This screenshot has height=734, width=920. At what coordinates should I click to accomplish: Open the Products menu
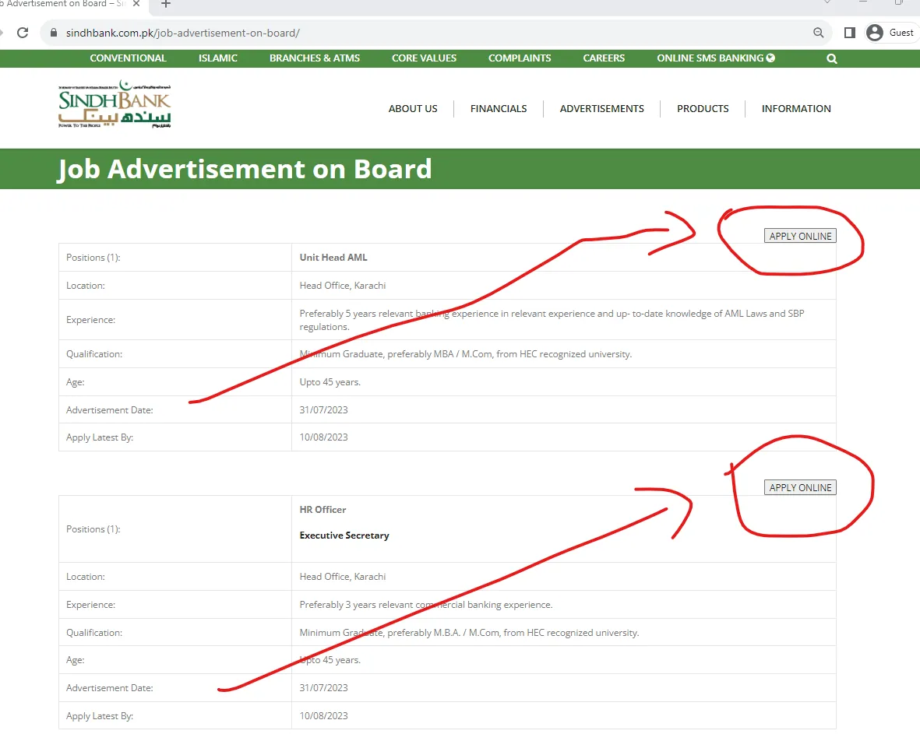pyautogui.click(x=703, y=108)
